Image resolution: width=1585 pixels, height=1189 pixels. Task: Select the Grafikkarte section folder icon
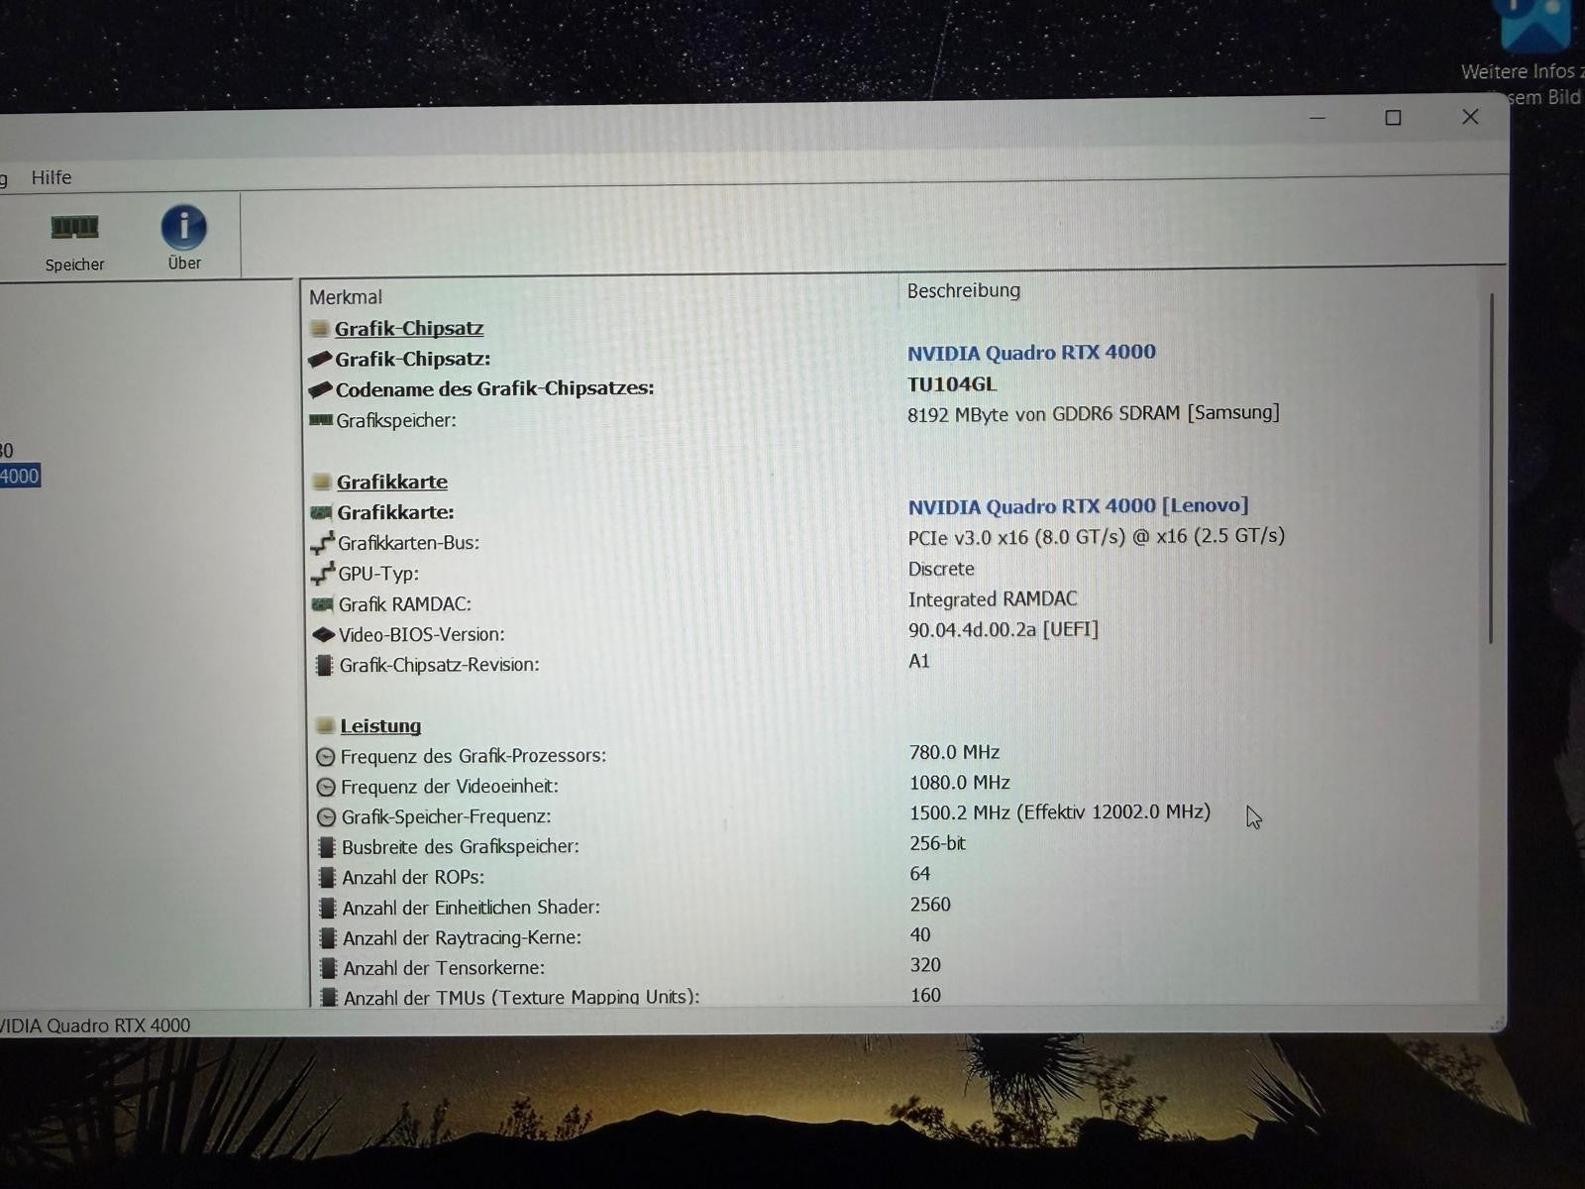click(x=321, y=482)
